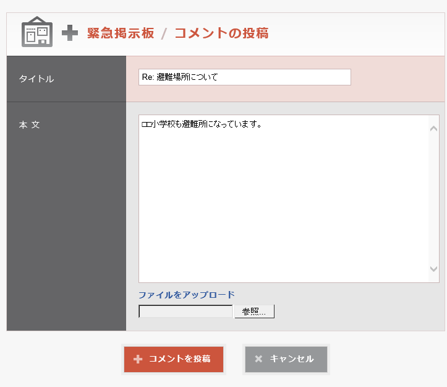Viewport: 447px width, 387px height.
Task: Click the 本文 row label
Action: coord(29,124)
